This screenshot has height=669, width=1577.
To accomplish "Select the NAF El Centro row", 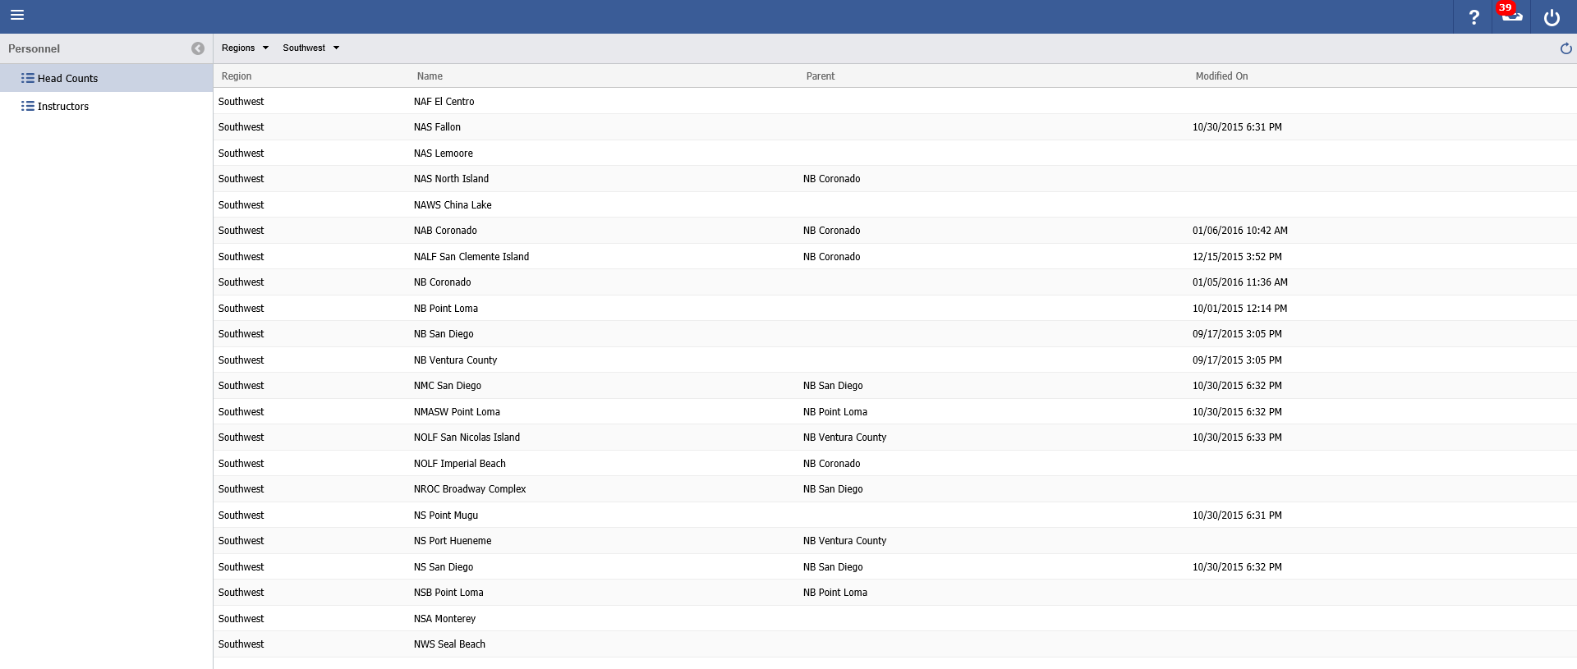I will point(444,102).
